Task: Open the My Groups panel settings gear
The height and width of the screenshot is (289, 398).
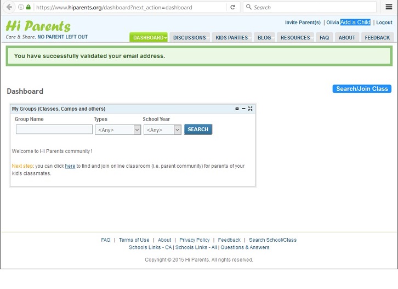Action: click(237, 109)
